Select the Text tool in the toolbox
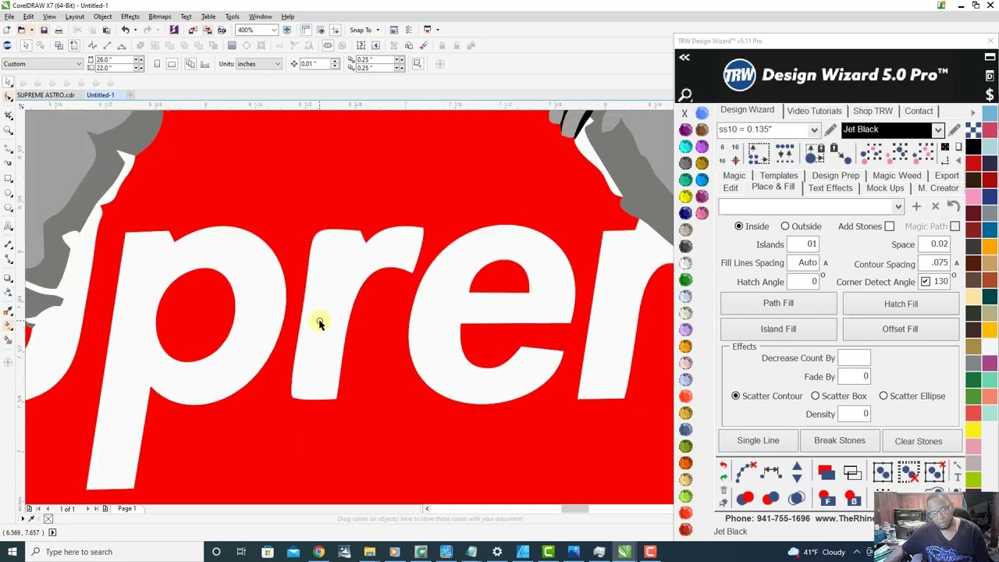The height and width of the screenshot is (562, 999). click(x=8, y=226)
